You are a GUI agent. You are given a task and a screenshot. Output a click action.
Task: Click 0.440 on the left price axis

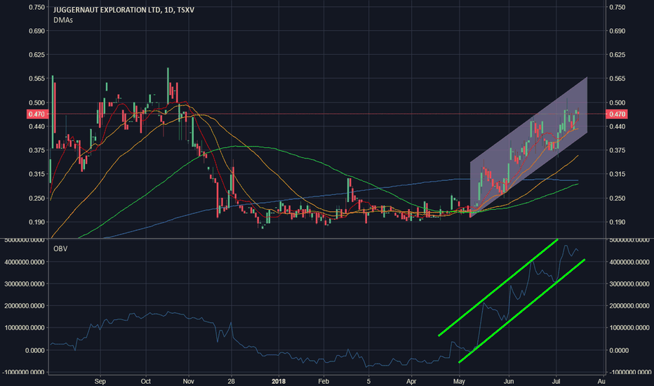[x=36, y=126]
